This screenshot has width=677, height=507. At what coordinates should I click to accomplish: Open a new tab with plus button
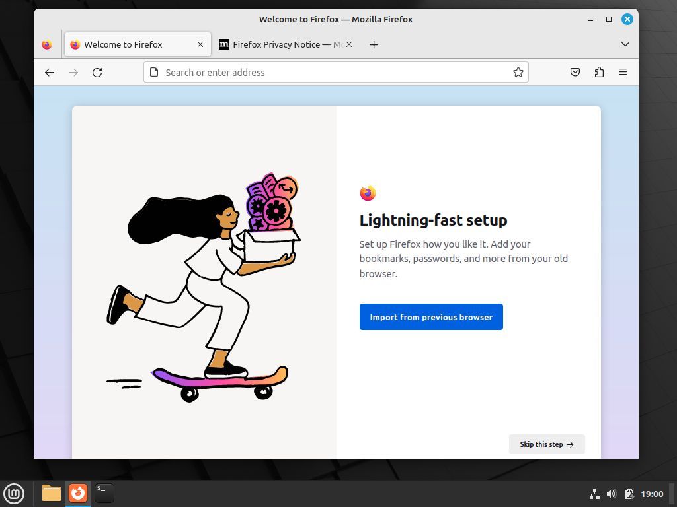(374, 44)
